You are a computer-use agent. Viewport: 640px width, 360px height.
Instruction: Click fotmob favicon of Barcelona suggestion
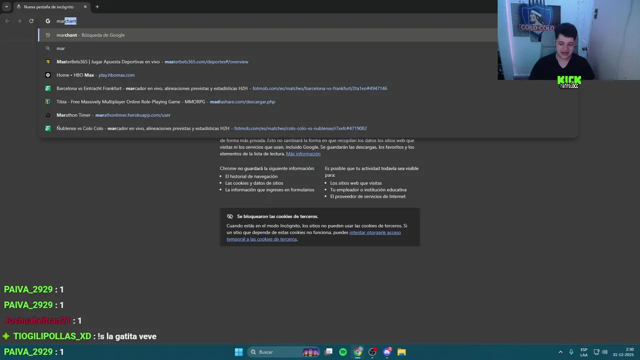click(x=48, y=88)
